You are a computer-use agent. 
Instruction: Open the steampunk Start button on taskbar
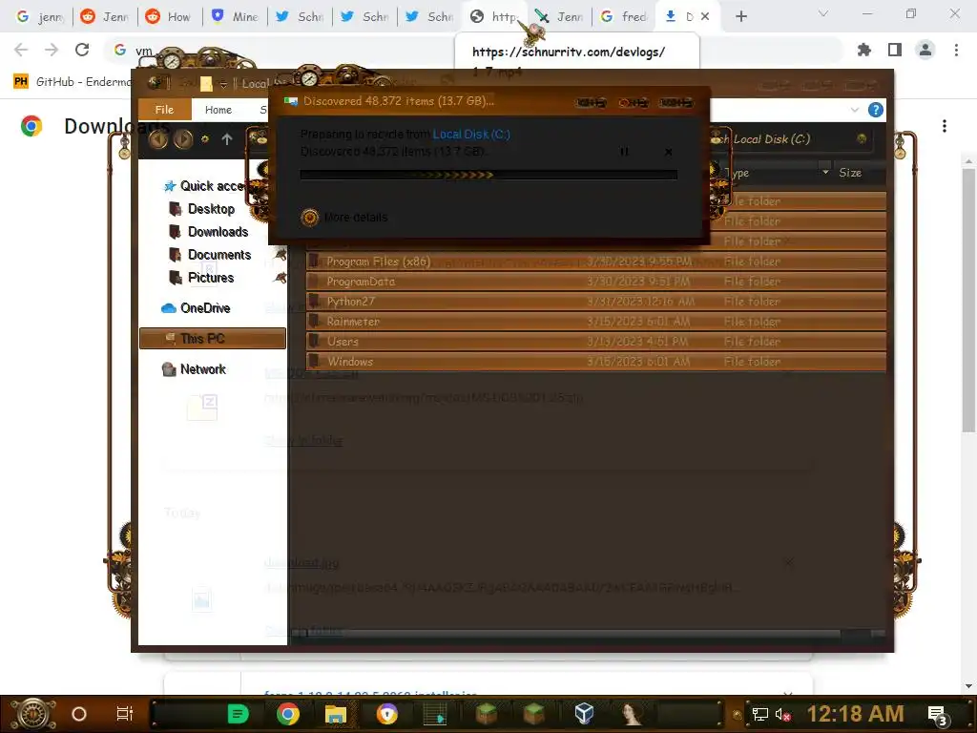(x=33, y=714)
